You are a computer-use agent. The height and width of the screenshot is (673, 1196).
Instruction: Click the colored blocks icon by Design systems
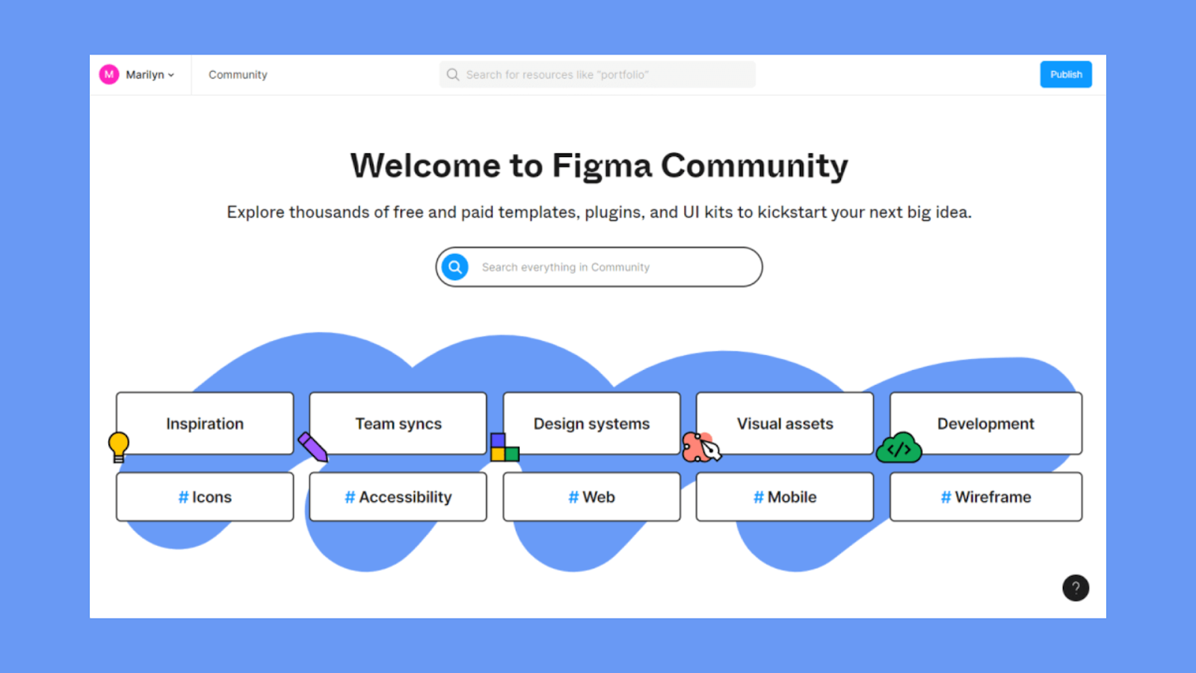pos(505,447)
